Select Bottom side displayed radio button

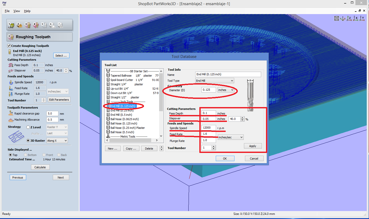[x=25, y=155]
